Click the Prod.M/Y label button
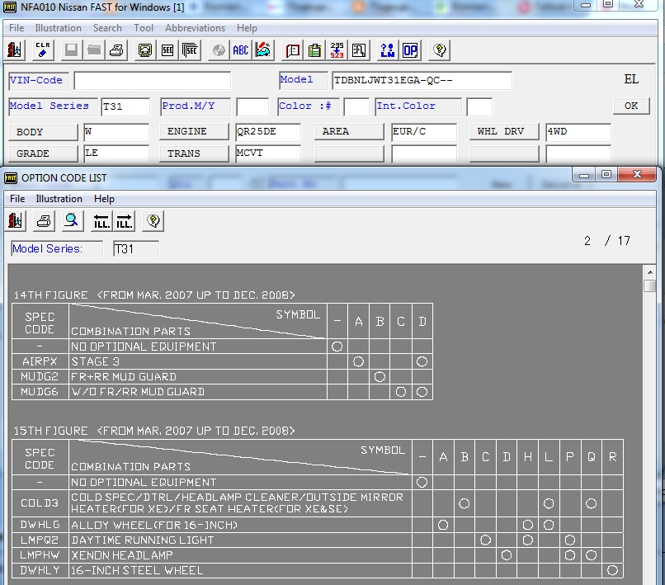Viewport: 665px width, 585px height. click(x=196, y=106)
